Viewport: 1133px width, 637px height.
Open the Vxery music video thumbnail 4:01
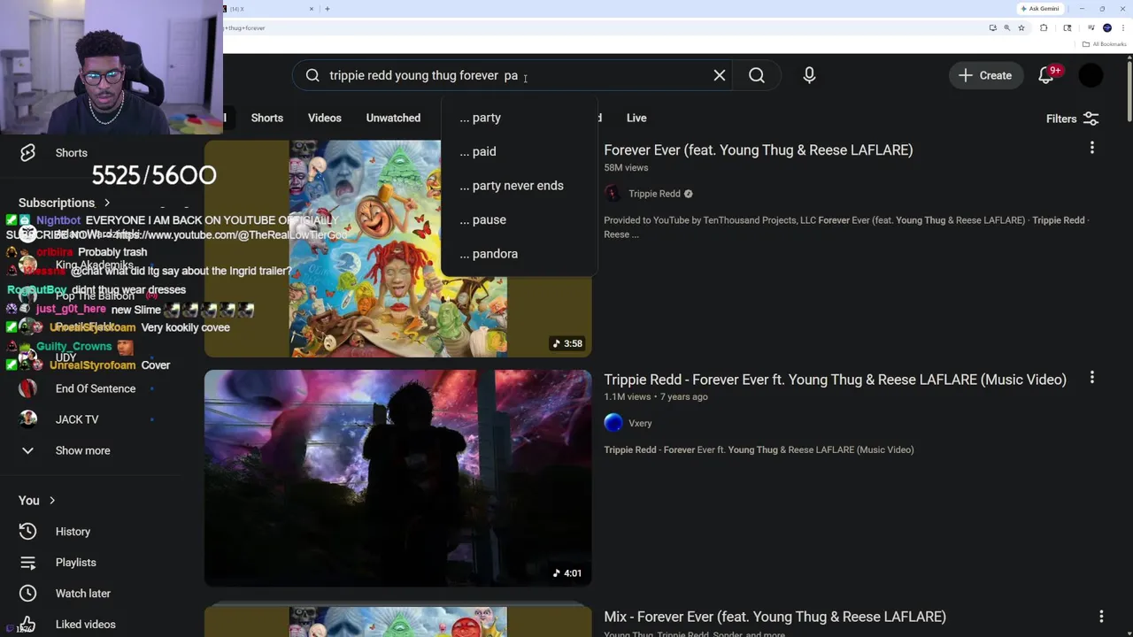[x=397, y=478]
